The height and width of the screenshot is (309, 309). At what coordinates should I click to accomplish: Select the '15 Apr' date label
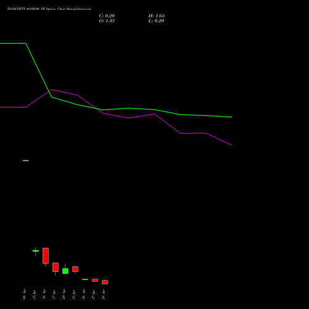coord(34,294)
